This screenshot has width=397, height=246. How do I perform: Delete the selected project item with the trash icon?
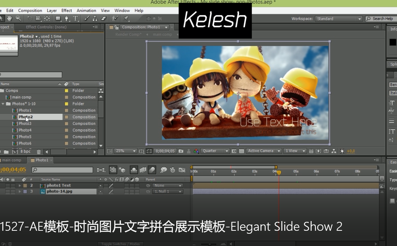[x=39, y=152]
